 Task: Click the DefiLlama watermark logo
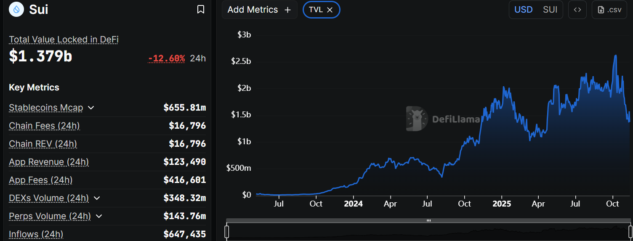click(417, 119)
